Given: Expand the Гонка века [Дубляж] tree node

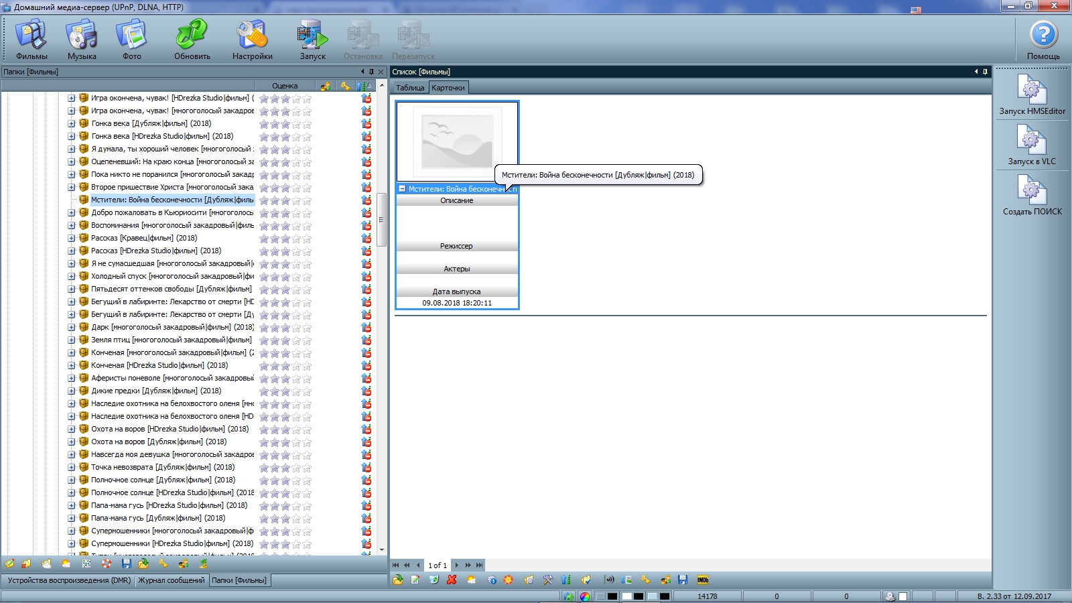Looking at the screenshot, I should coord(72,123).
